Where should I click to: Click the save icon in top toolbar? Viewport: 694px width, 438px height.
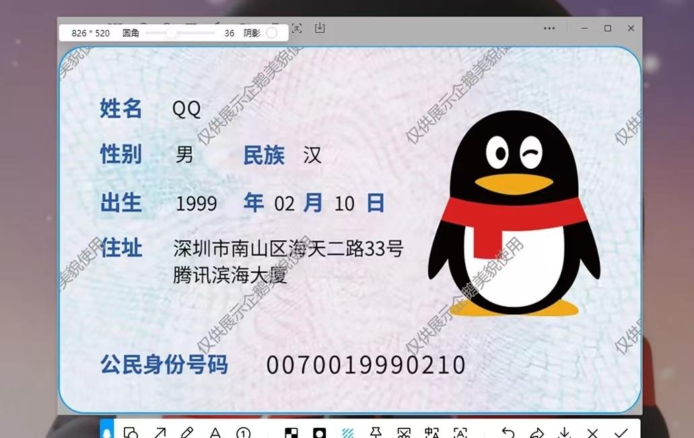[320, 28]
